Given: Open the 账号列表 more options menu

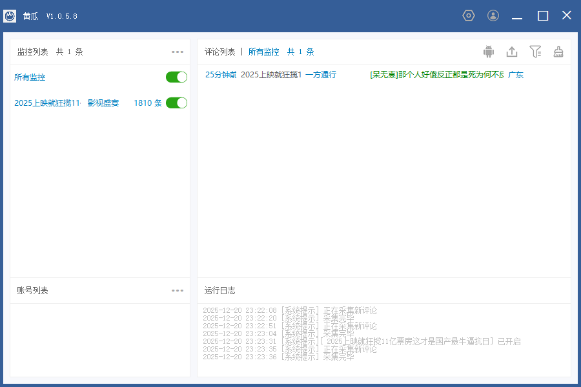Looking at the screenshot, I should point(178,290).
